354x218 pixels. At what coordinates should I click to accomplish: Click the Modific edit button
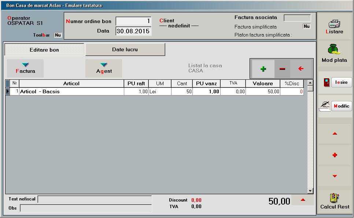[x=341, y=106]
